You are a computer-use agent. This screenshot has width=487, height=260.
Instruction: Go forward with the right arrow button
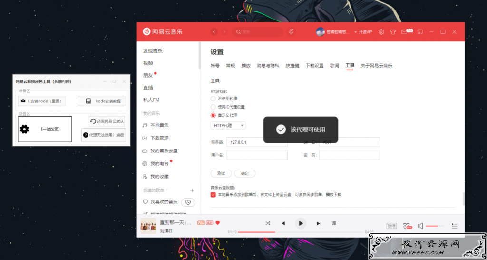tap(224, 32)
